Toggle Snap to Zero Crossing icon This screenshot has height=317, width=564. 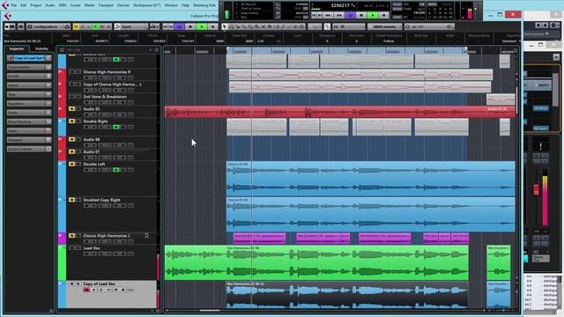point(327,26)
